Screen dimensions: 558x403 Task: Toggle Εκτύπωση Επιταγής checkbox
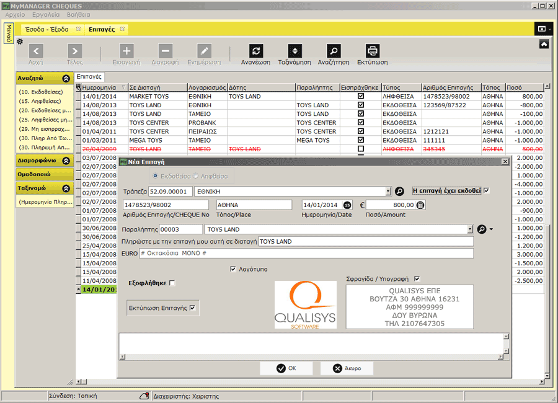click(x=192, y=308)
